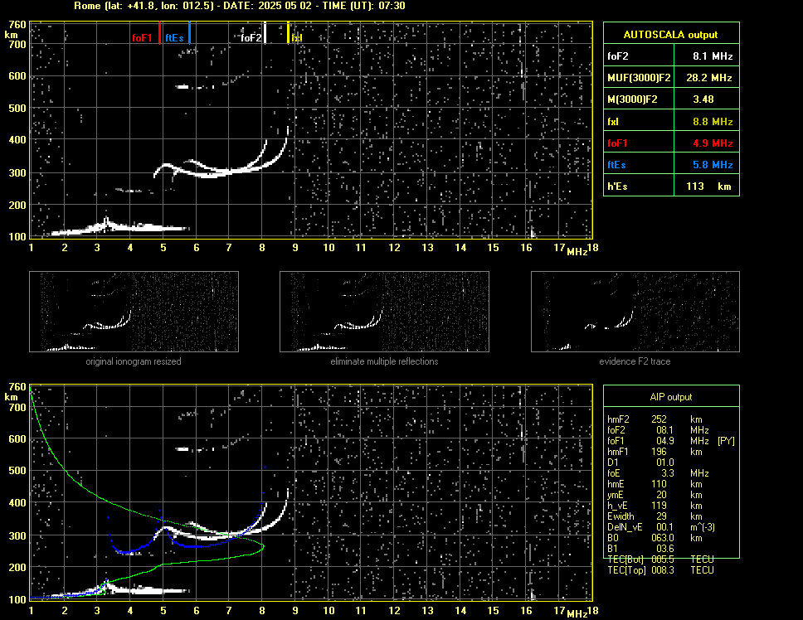Select the D1 '01.0' value in AIP output
Screen dimensions: 803x620
(x=664, y=463)
